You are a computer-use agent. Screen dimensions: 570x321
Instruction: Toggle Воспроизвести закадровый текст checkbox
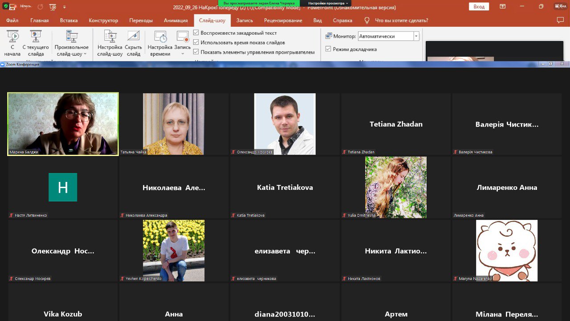[196, 33]
